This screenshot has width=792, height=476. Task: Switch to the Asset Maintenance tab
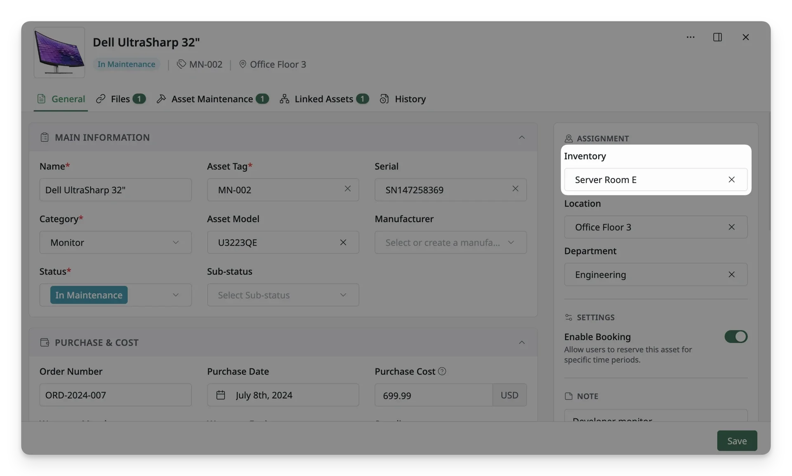pyautogui.click(x=212, y=99)
